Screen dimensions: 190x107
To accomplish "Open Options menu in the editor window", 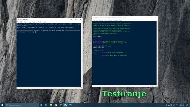I will pos(110,20).
